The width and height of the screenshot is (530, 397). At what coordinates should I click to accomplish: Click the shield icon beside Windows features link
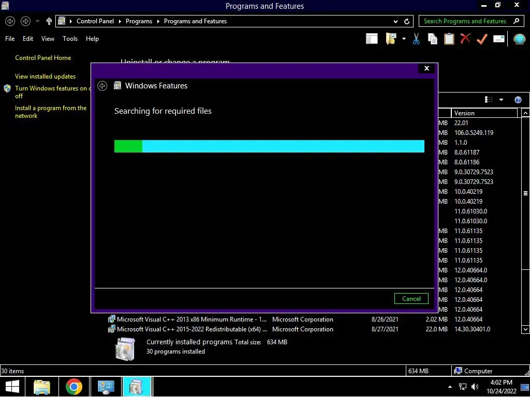coord(7,88)
